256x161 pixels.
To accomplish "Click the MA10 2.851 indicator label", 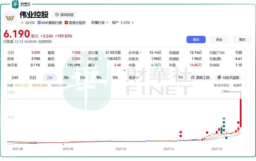I will (40, 85).
